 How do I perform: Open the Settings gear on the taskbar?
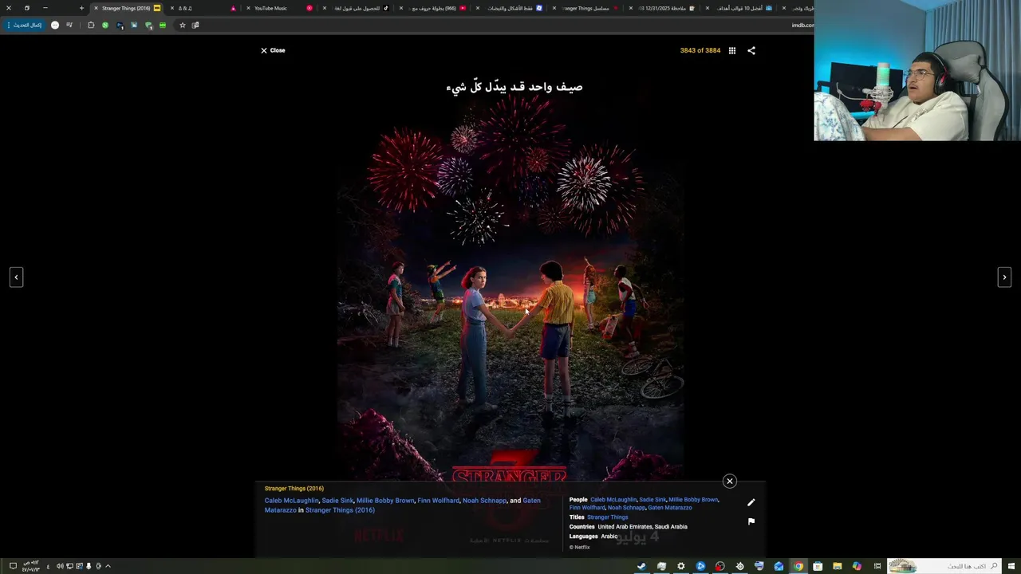click(x=680, y=566)
